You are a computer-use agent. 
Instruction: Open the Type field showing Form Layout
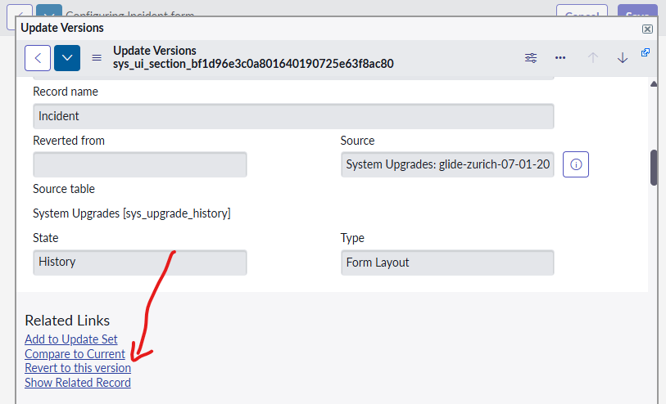pos(447,263)
